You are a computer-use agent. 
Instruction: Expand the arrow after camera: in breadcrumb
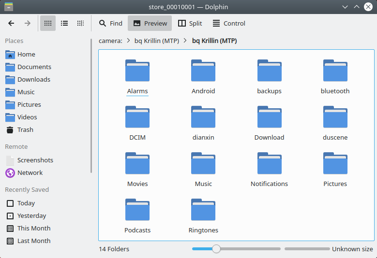pyautogui.click(x=128, y=41)
